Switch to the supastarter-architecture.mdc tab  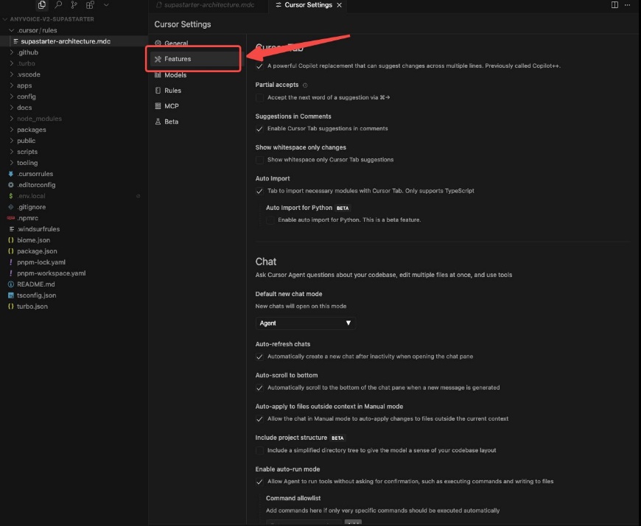coord(209,5)
